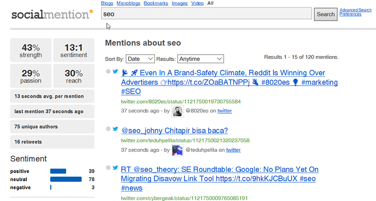Toggle the gray sentiment dot on the RT @seo_theory mention
Screen dimensions: 376x201
(x=108, y=168)
